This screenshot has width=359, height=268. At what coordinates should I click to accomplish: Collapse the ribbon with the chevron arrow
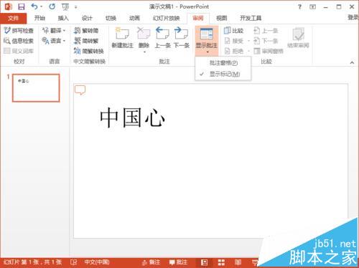click(352, 62)
